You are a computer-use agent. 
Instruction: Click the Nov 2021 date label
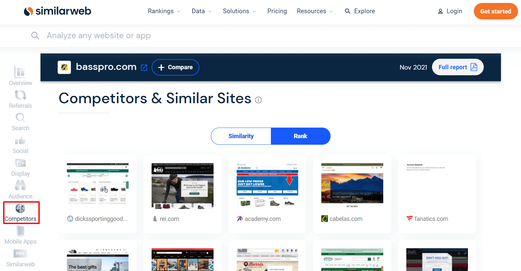[413, 67]
